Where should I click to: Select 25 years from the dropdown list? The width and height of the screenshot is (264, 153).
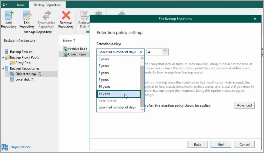[x=118, y=94]
